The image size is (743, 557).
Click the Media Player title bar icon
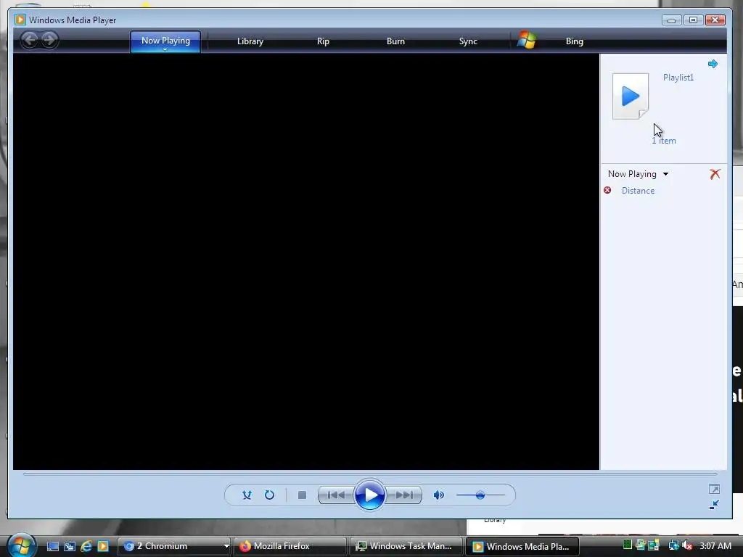[20, 20]
